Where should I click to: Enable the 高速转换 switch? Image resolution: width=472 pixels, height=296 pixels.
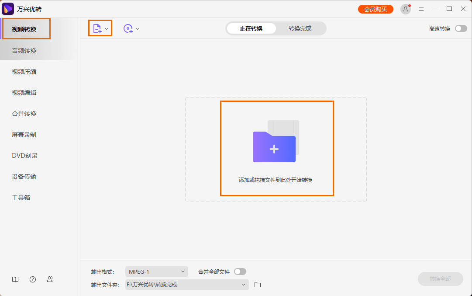click(461, 28)
